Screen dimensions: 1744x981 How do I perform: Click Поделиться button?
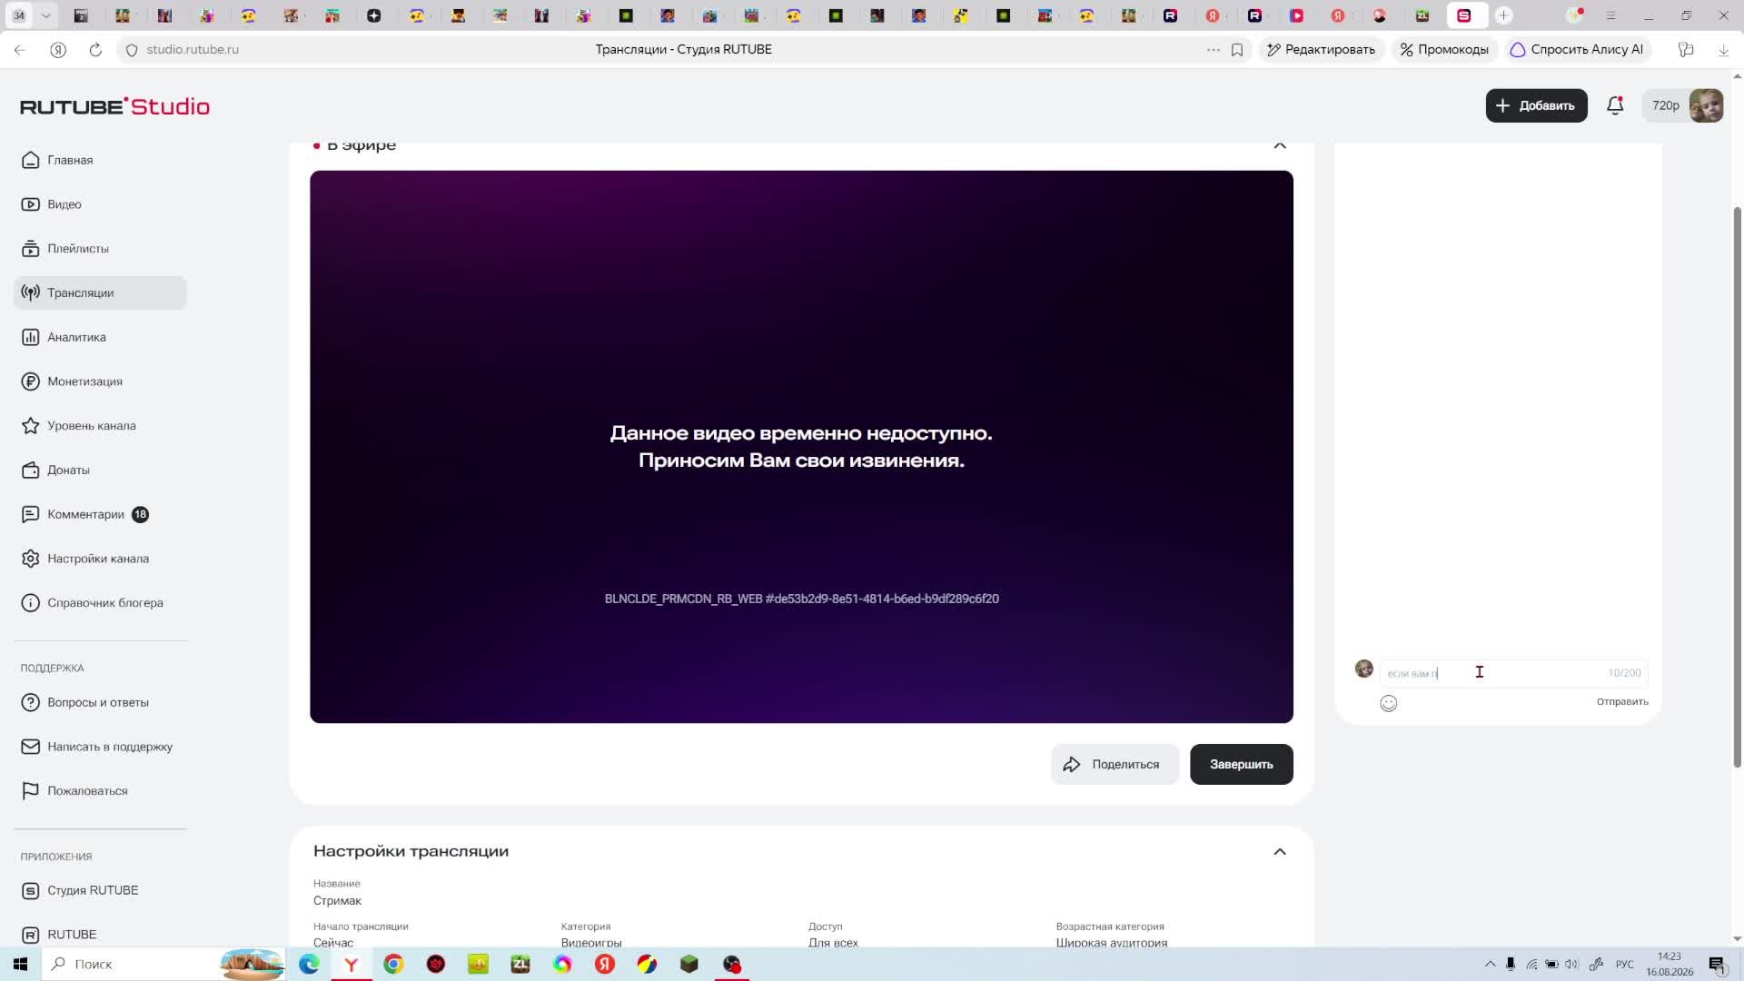point(1115,765)
